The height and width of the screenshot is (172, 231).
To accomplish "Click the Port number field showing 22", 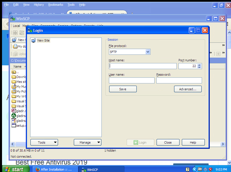I will (188, 66).
